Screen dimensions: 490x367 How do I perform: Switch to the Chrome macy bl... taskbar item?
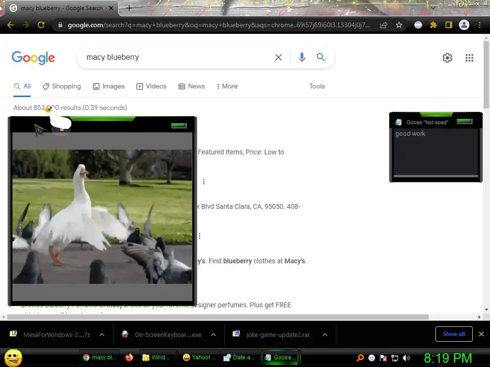click(x=100, y=357)
